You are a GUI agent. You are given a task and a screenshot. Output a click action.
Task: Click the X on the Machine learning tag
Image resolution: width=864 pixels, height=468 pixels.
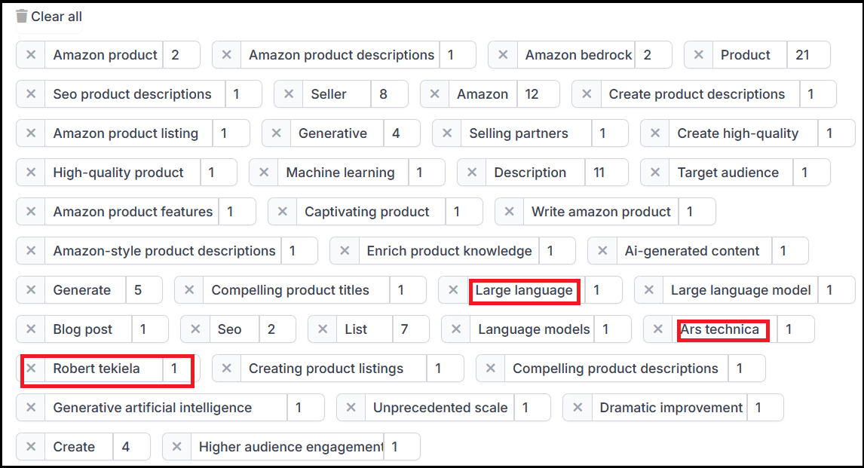coord(264,172)
